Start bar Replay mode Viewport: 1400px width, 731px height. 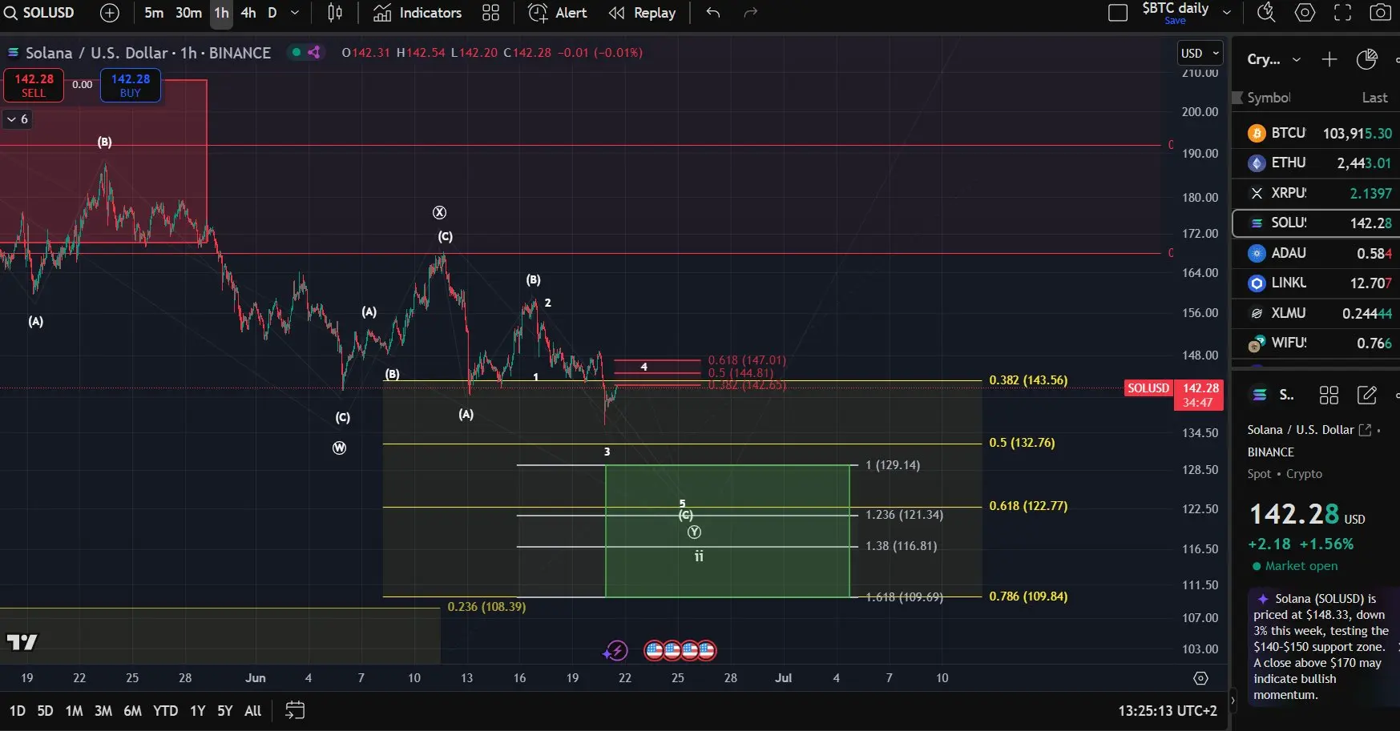point(642,13)
